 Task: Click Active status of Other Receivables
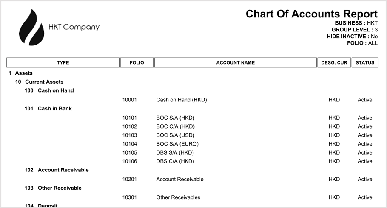click(x=365, y=197)
